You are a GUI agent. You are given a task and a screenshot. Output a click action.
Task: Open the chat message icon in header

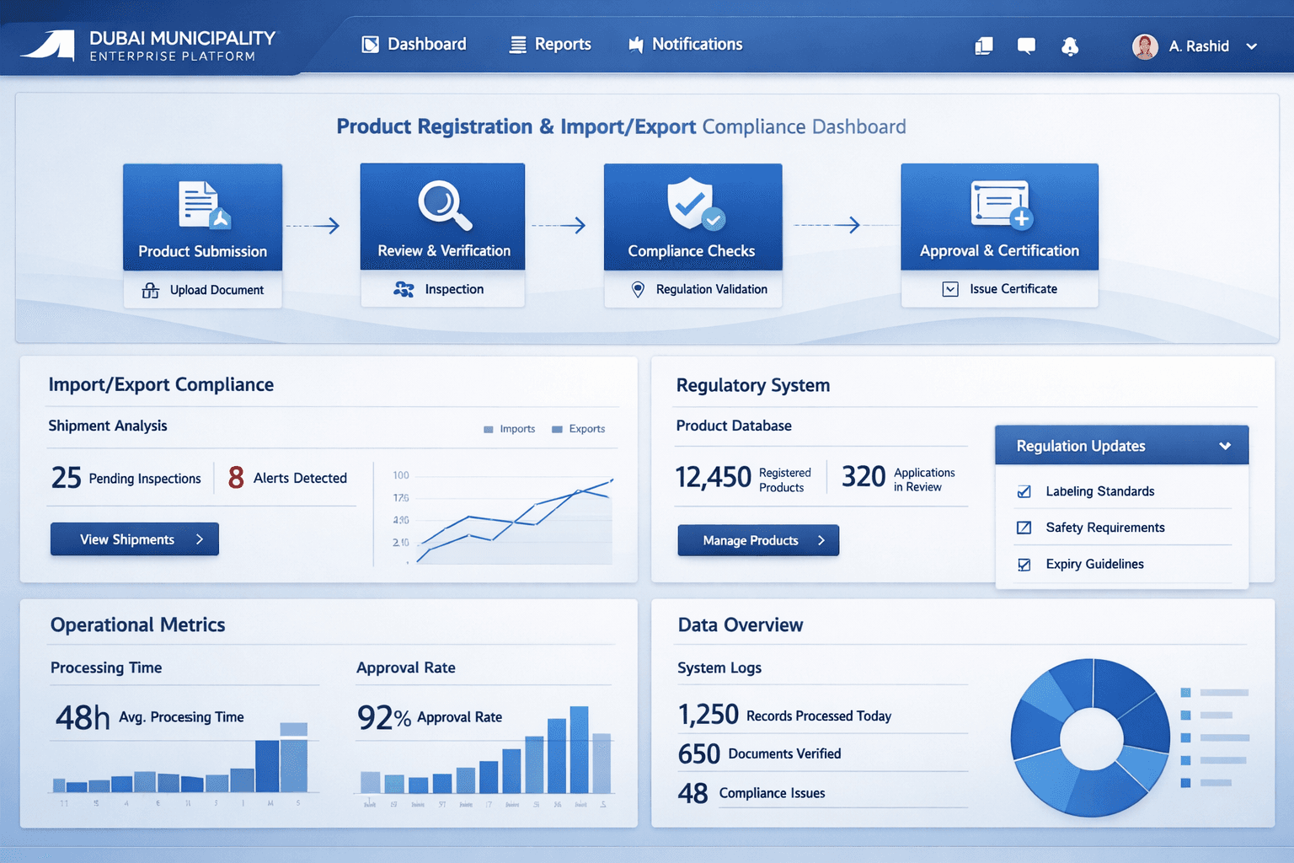(1026, 46)
